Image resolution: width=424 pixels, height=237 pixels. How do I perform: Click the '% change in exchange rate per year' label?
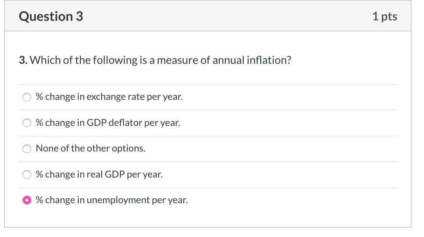point(109,97)
